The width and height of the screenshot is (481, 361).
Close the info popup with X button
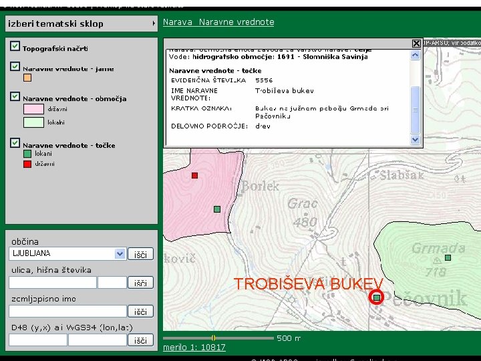[416, 43]
